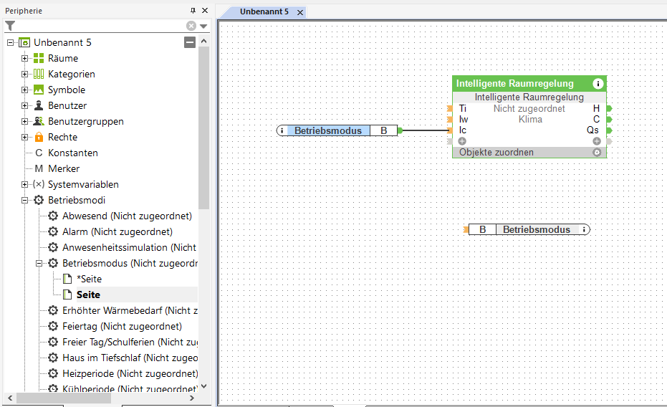Pin the Peripherie panel

click(193, 11)
